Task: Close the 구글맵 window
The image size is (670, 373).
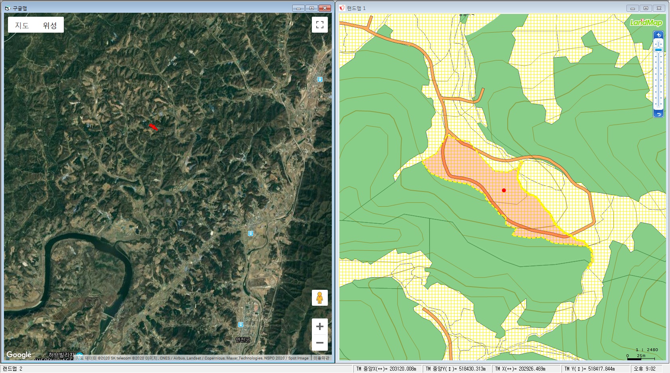Action: tap(325, 8)
